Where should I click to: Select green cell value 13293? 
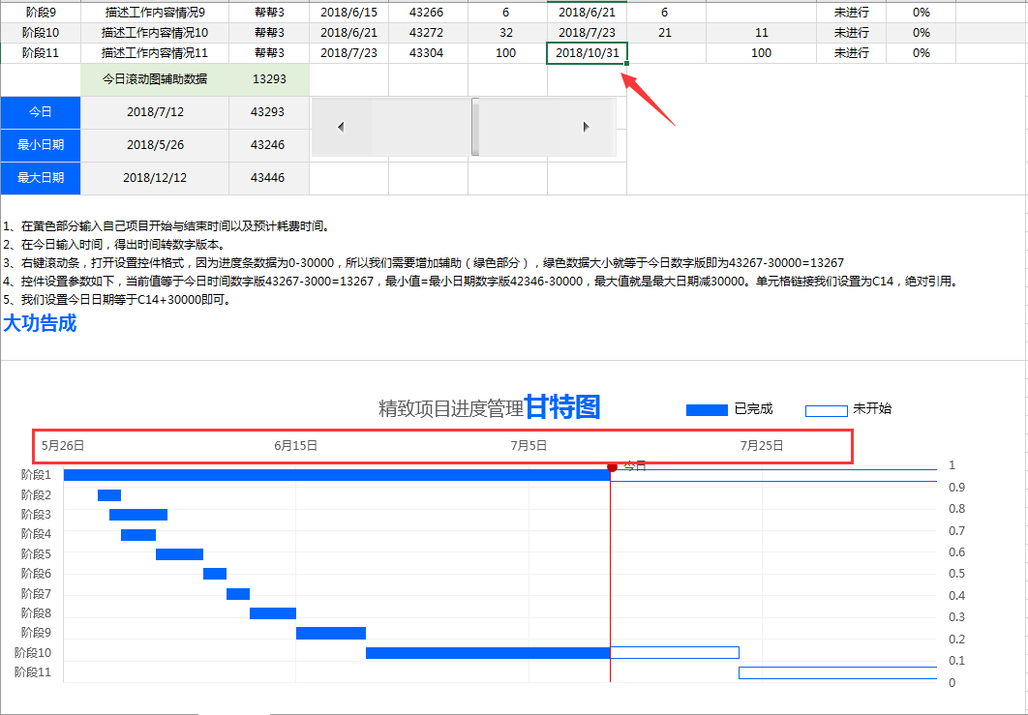point(269,79)
